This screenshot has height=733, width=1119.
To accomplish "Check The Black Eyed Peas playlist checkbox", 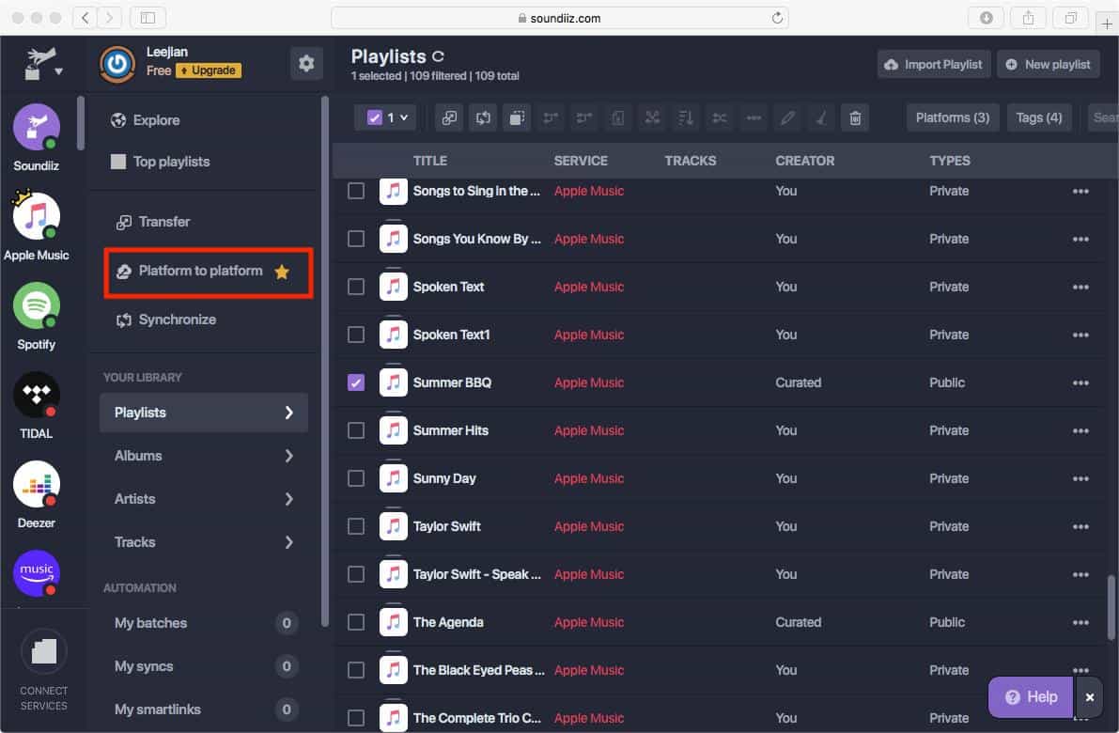I will 355,670.
